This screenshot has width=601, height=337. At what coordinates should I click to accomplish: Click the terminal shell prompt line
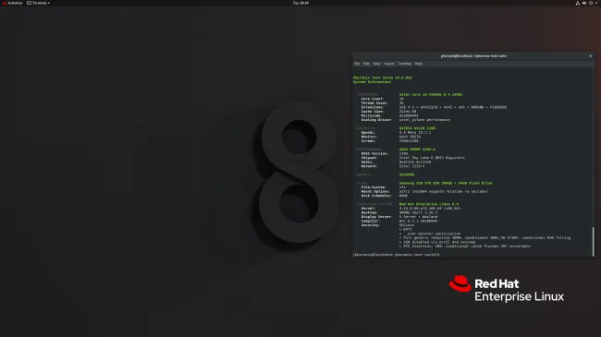[397, 254]
